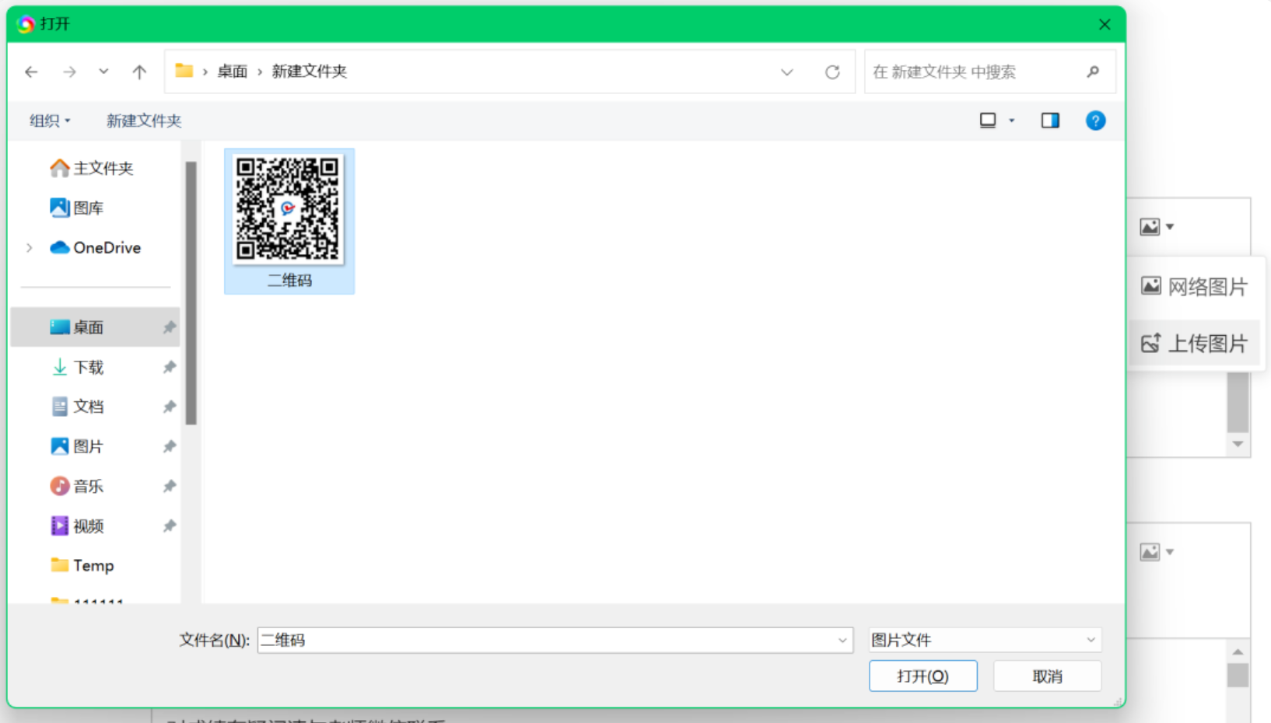Click the pin icon beside 下载
Screen dimensions: 1271x723
pyautogui.click(x=169, y=367)
